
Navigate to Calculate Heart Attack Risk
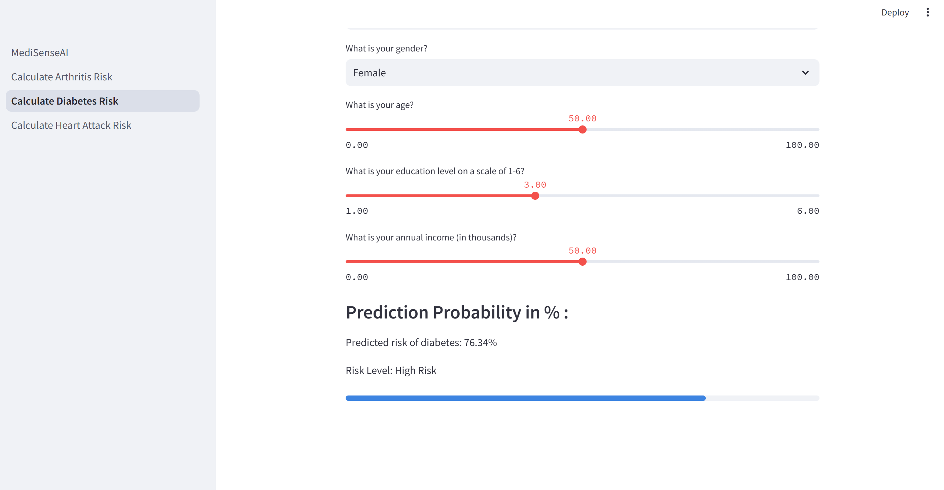pos(71,125)
